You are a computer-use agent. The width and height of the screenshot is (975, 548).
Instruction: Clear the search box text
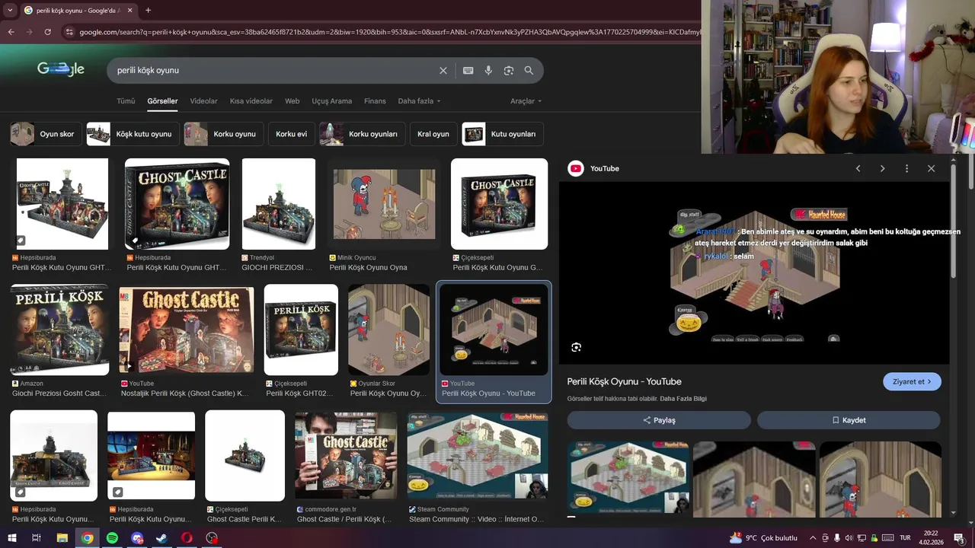point(443,70)
